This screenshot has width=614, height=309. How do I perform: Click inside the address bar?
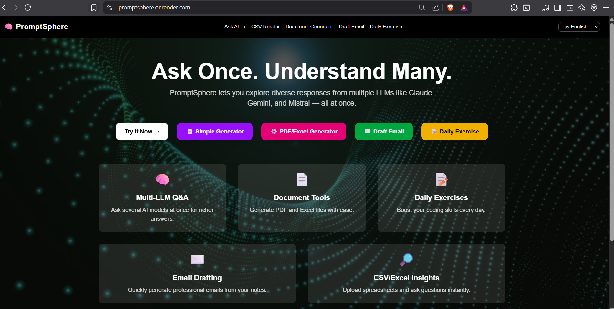coord(194,7)
